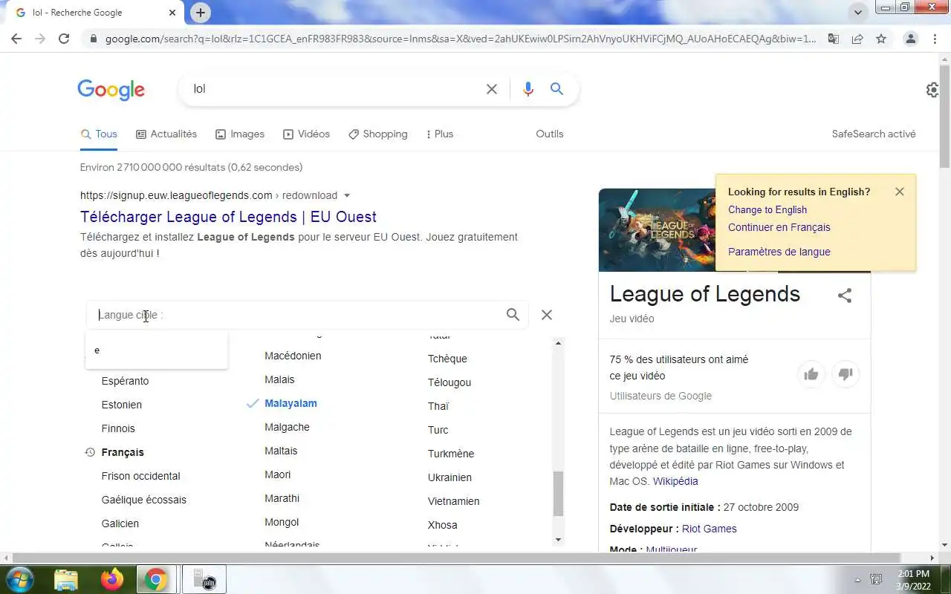Open the Wikipédia link

pos(675,482)
